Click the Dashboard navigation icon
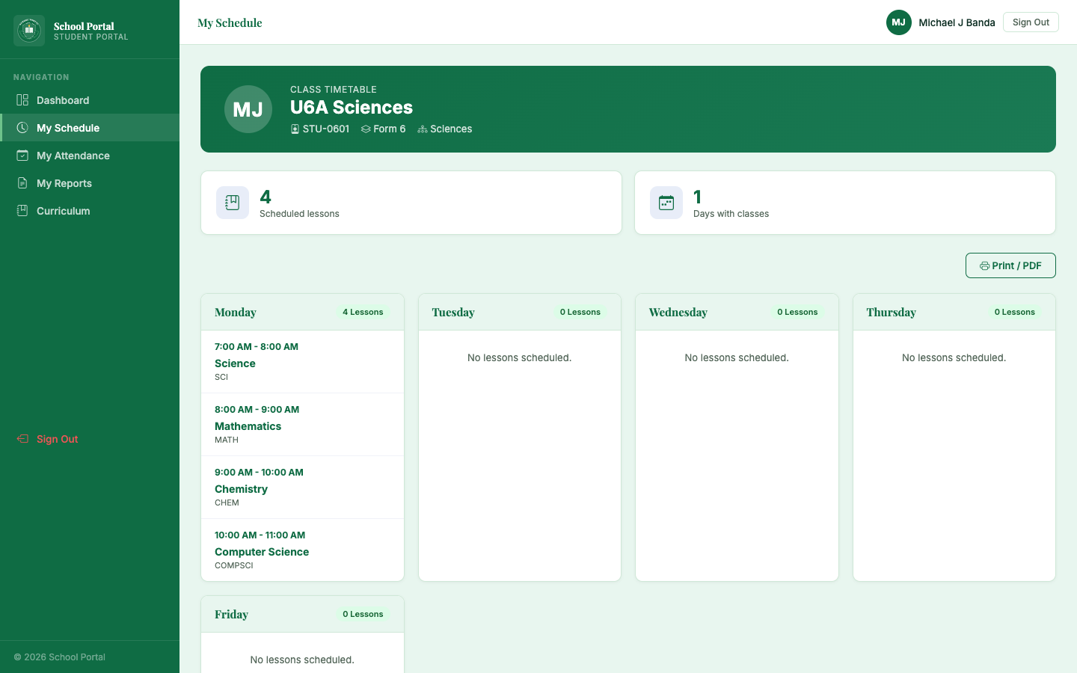 [x=22, y=99]
